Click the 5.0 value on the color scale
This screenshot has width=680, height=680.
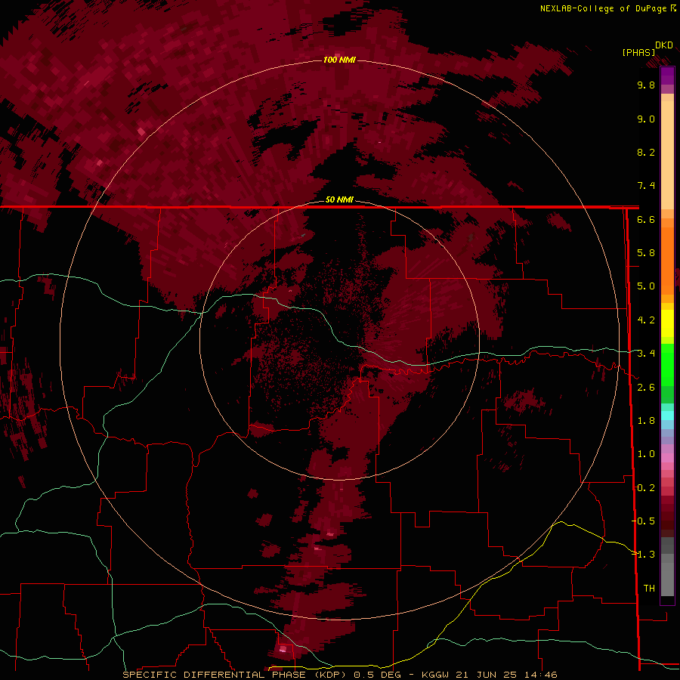(x=646, y=286)
